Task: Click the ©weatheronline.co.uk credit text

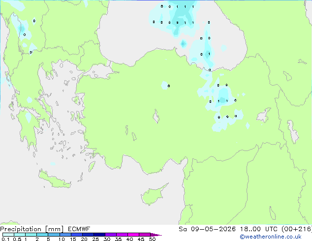Action: 271,237
